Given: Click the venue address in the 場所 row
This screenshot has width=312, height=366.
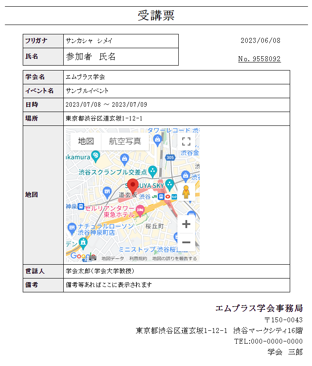Looking at the screenshot, I should [x=104, y=118].
